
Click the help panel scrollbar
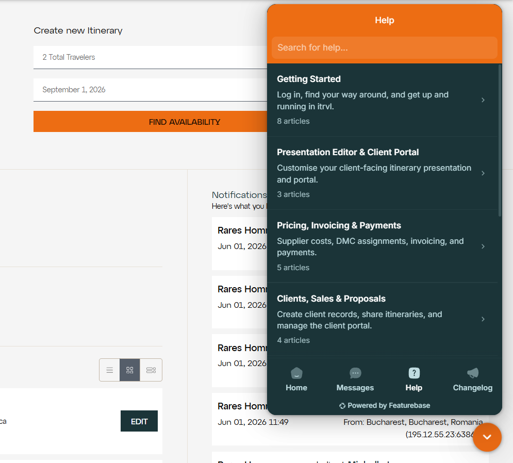point(500,141)
